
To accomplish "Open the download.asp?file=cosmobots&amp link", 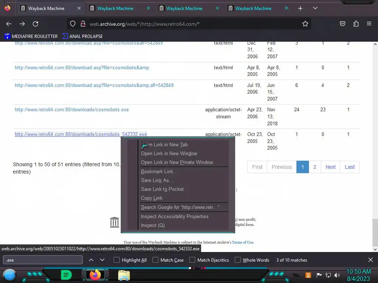I will 82,68.
